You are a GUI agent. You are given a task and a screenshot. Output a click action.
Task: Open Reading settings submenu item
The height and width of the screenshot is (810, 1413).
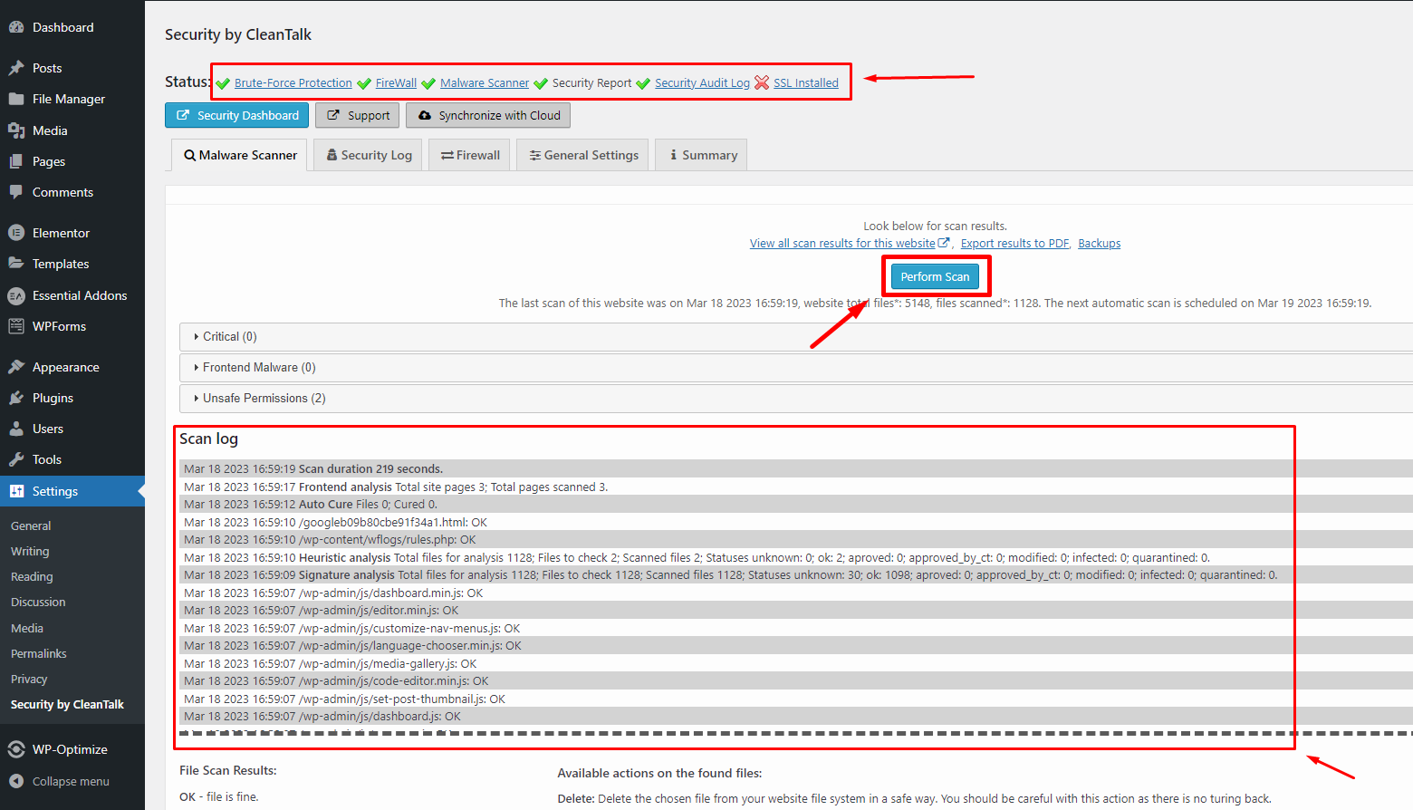(32, 576)
